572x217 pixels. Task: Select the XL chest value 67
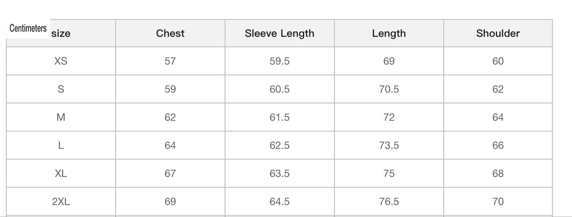coord(170,173)
